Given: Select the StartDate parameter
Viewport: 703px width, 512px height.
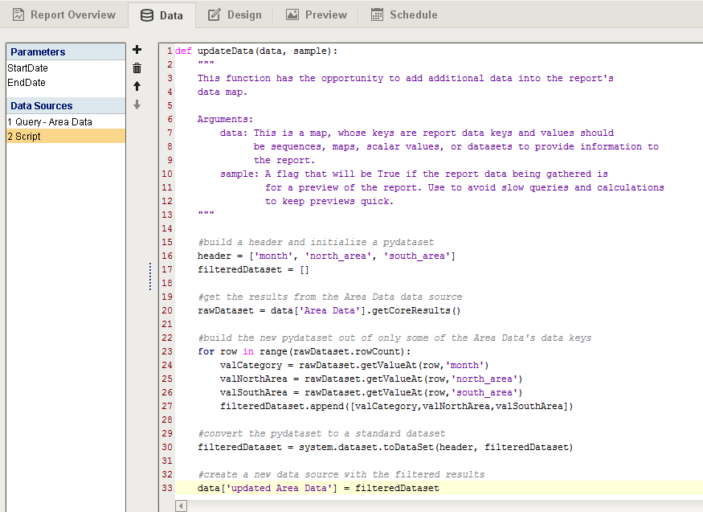Looking at the screenshot, I should [28, 68].
